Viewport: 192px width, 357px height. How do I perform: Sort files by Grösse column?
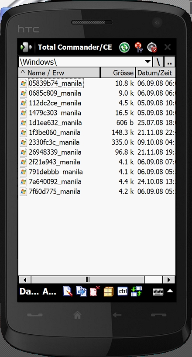pos(118,73)
